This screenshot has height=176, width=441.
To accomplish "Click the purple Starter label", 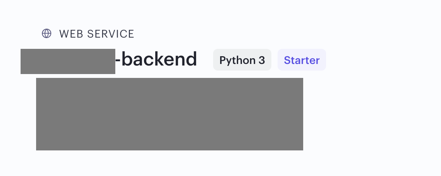I will [x=302, y=60].
